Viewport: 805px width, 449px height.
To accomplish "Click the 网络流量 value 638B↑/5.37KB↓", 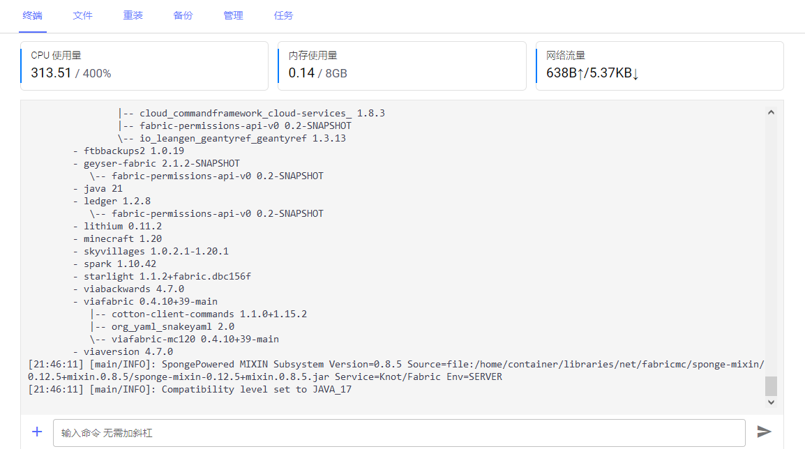I will tap(592, 73).
